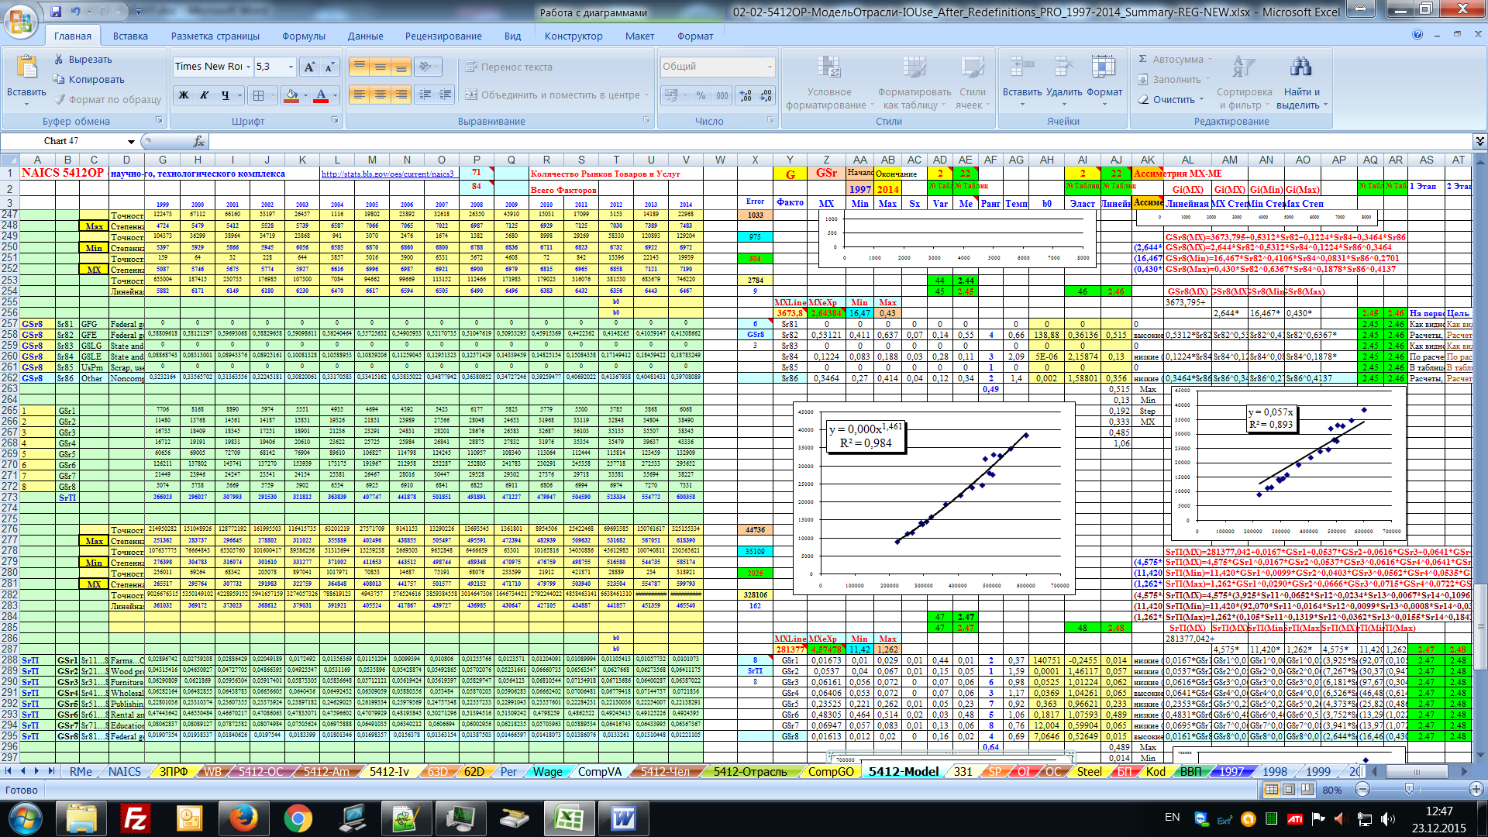Open the font name dropdown (Times New Roman)
This screenshot has height=837, width=1488.
(x=248, y=67)
